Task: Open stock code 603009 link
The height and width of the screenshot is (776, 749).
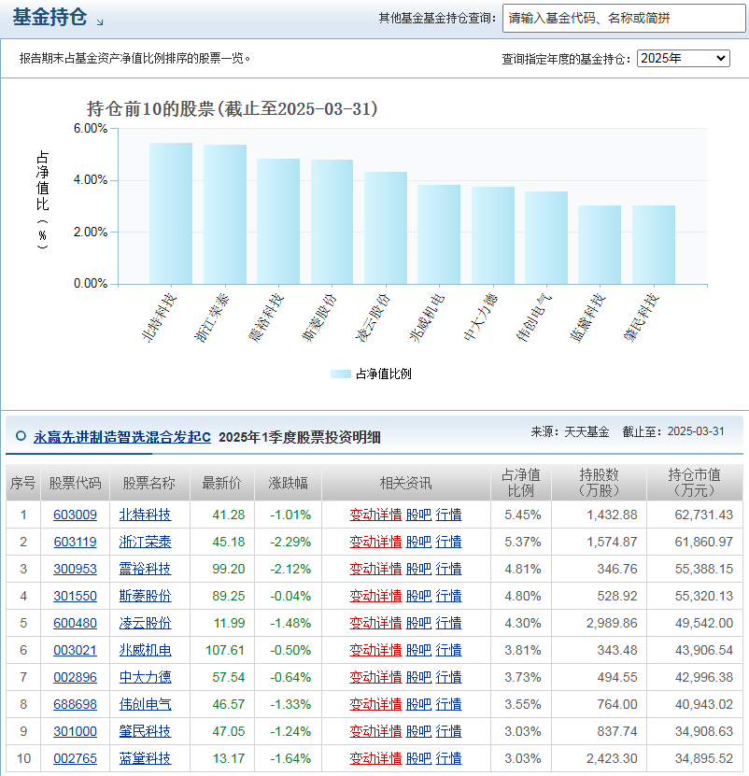Action: [76, 515]
